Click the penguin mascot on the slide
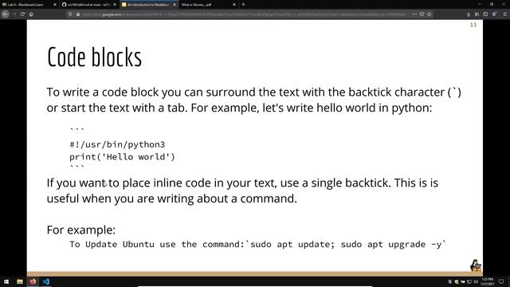 pyautogui.click(x=476, y=265)
